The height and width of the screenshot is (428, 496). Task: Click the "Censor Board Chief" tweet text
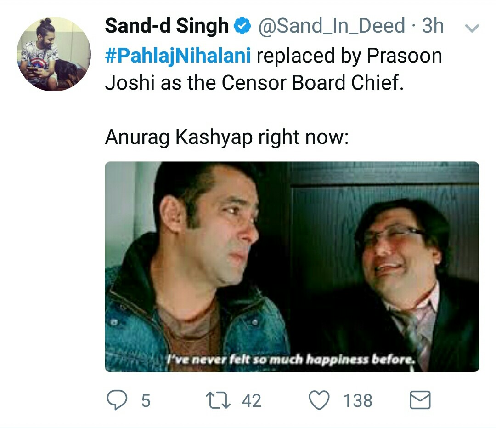(x=312, y=83)
